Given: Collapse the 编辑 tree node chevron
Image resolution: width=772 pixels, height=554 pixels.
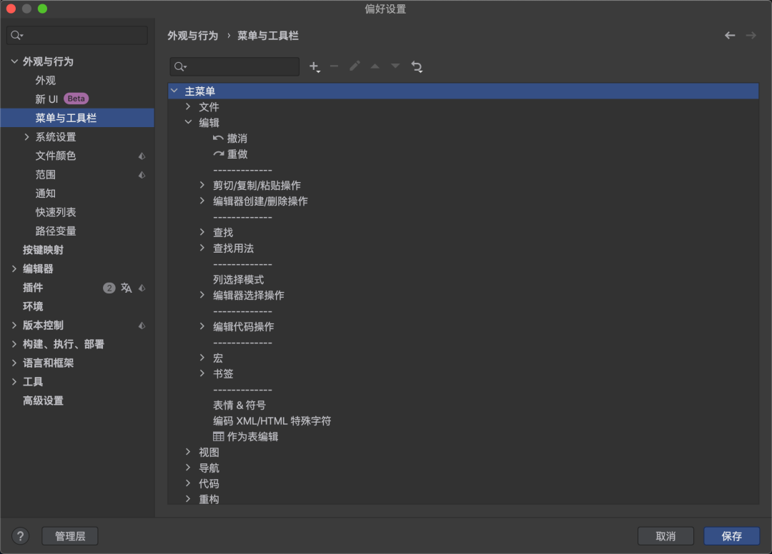Looking at the screenshot, I should click(188, 122).
